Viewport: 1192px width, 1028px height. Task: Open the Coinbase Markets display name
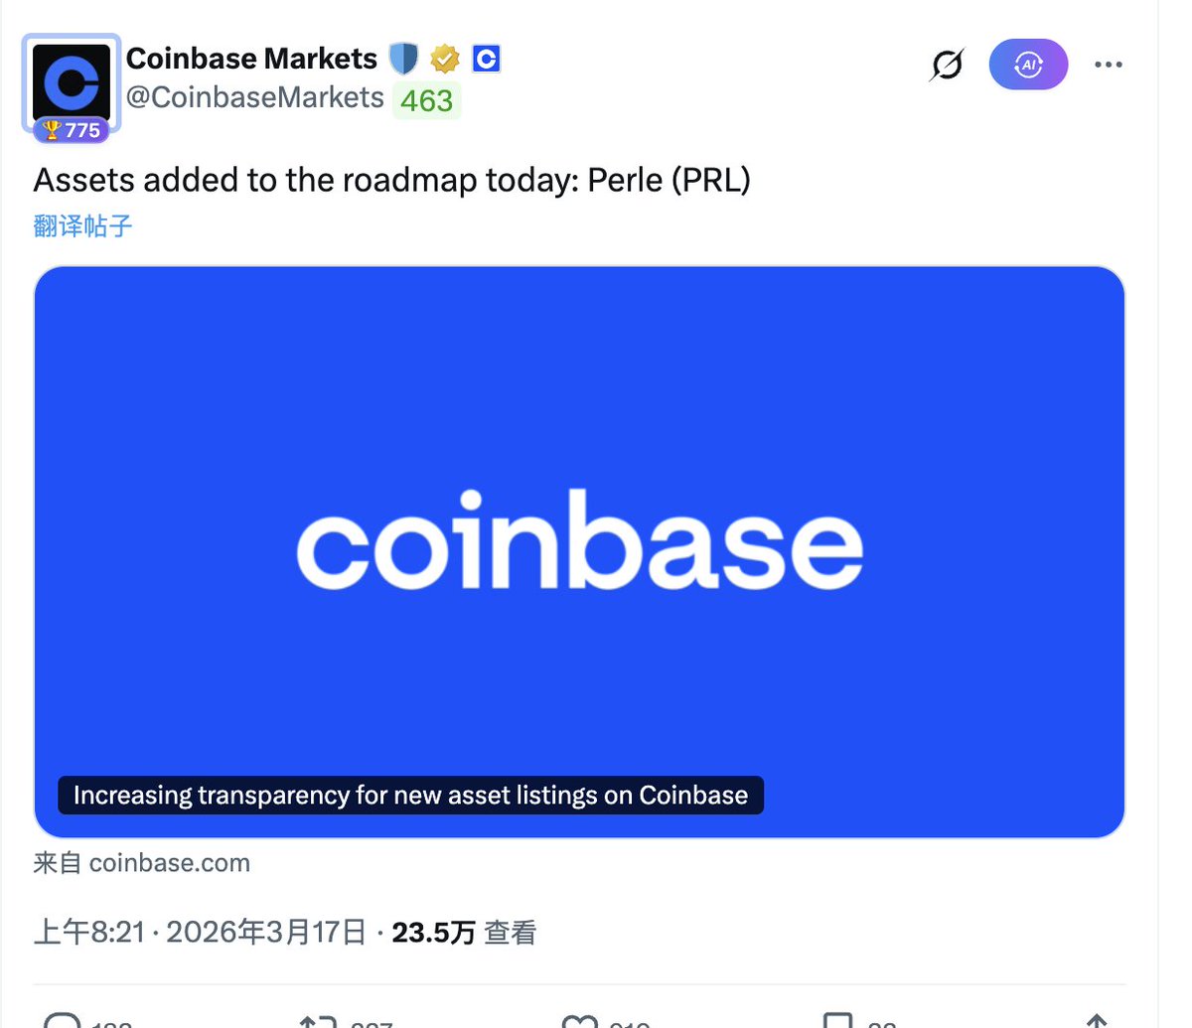click(251, 59)
